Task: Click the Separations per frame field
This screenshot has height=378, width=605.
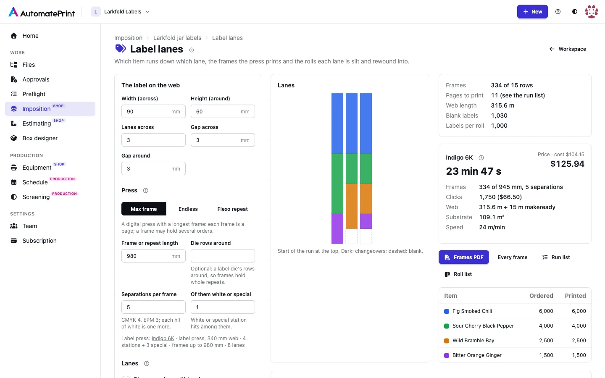Action: pos(153,307)
